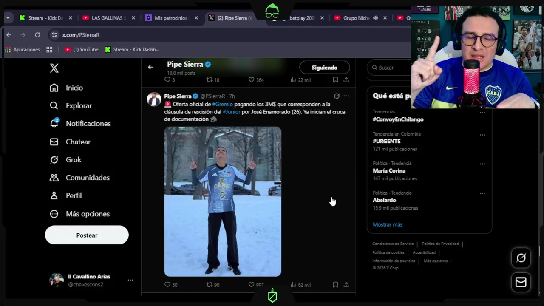544x306 pixels.
Task: Open Chatear messages
Action: click(70, 142)
